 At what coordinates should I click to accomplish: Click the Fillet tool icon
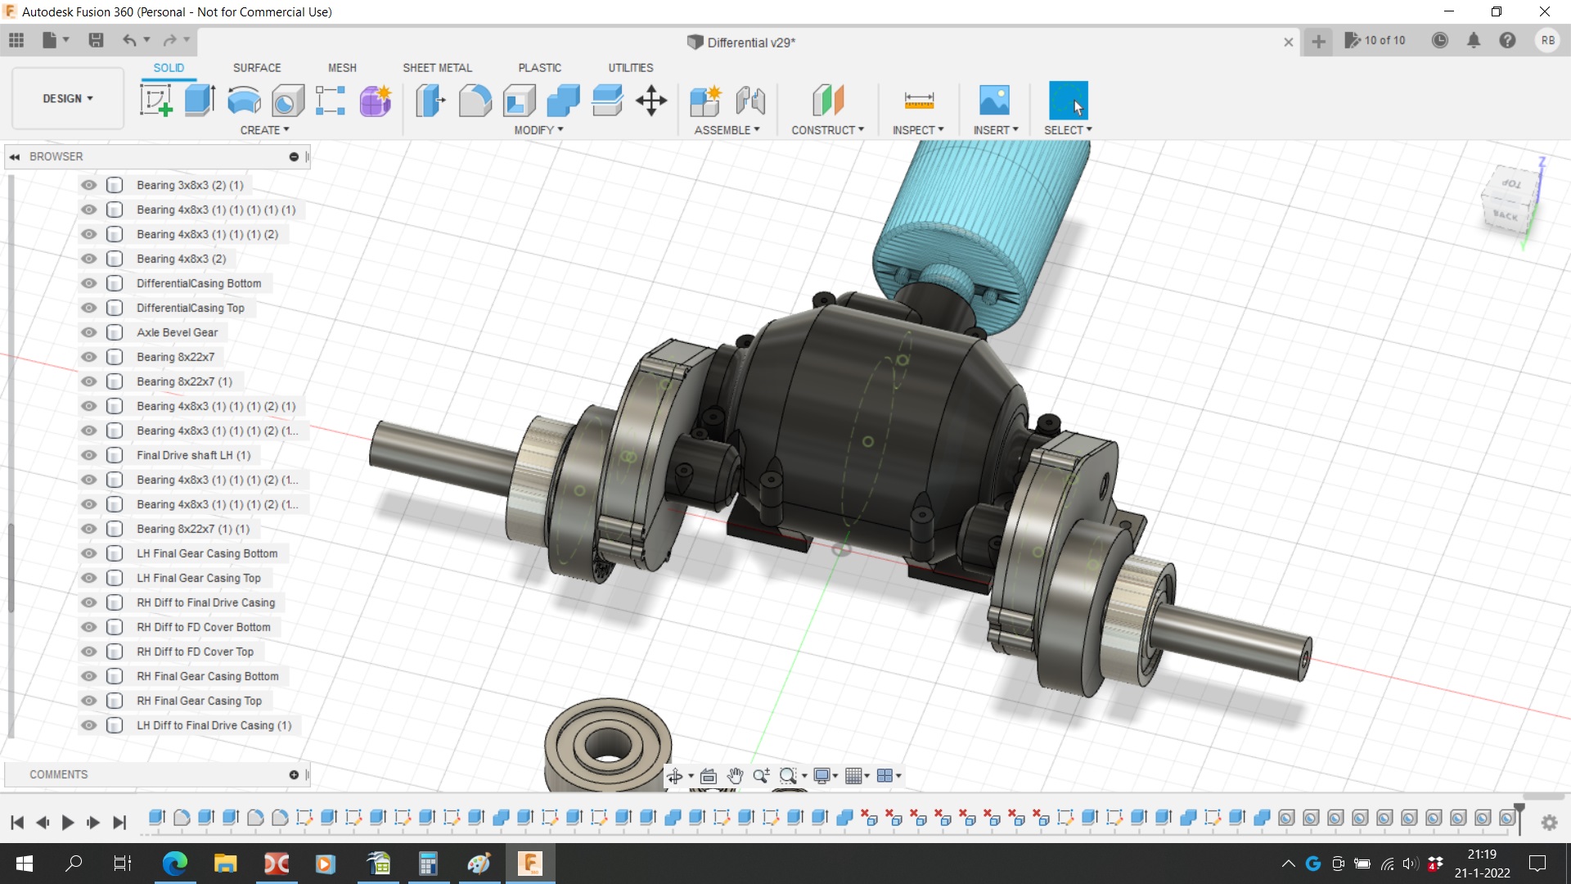click(475, 101)
